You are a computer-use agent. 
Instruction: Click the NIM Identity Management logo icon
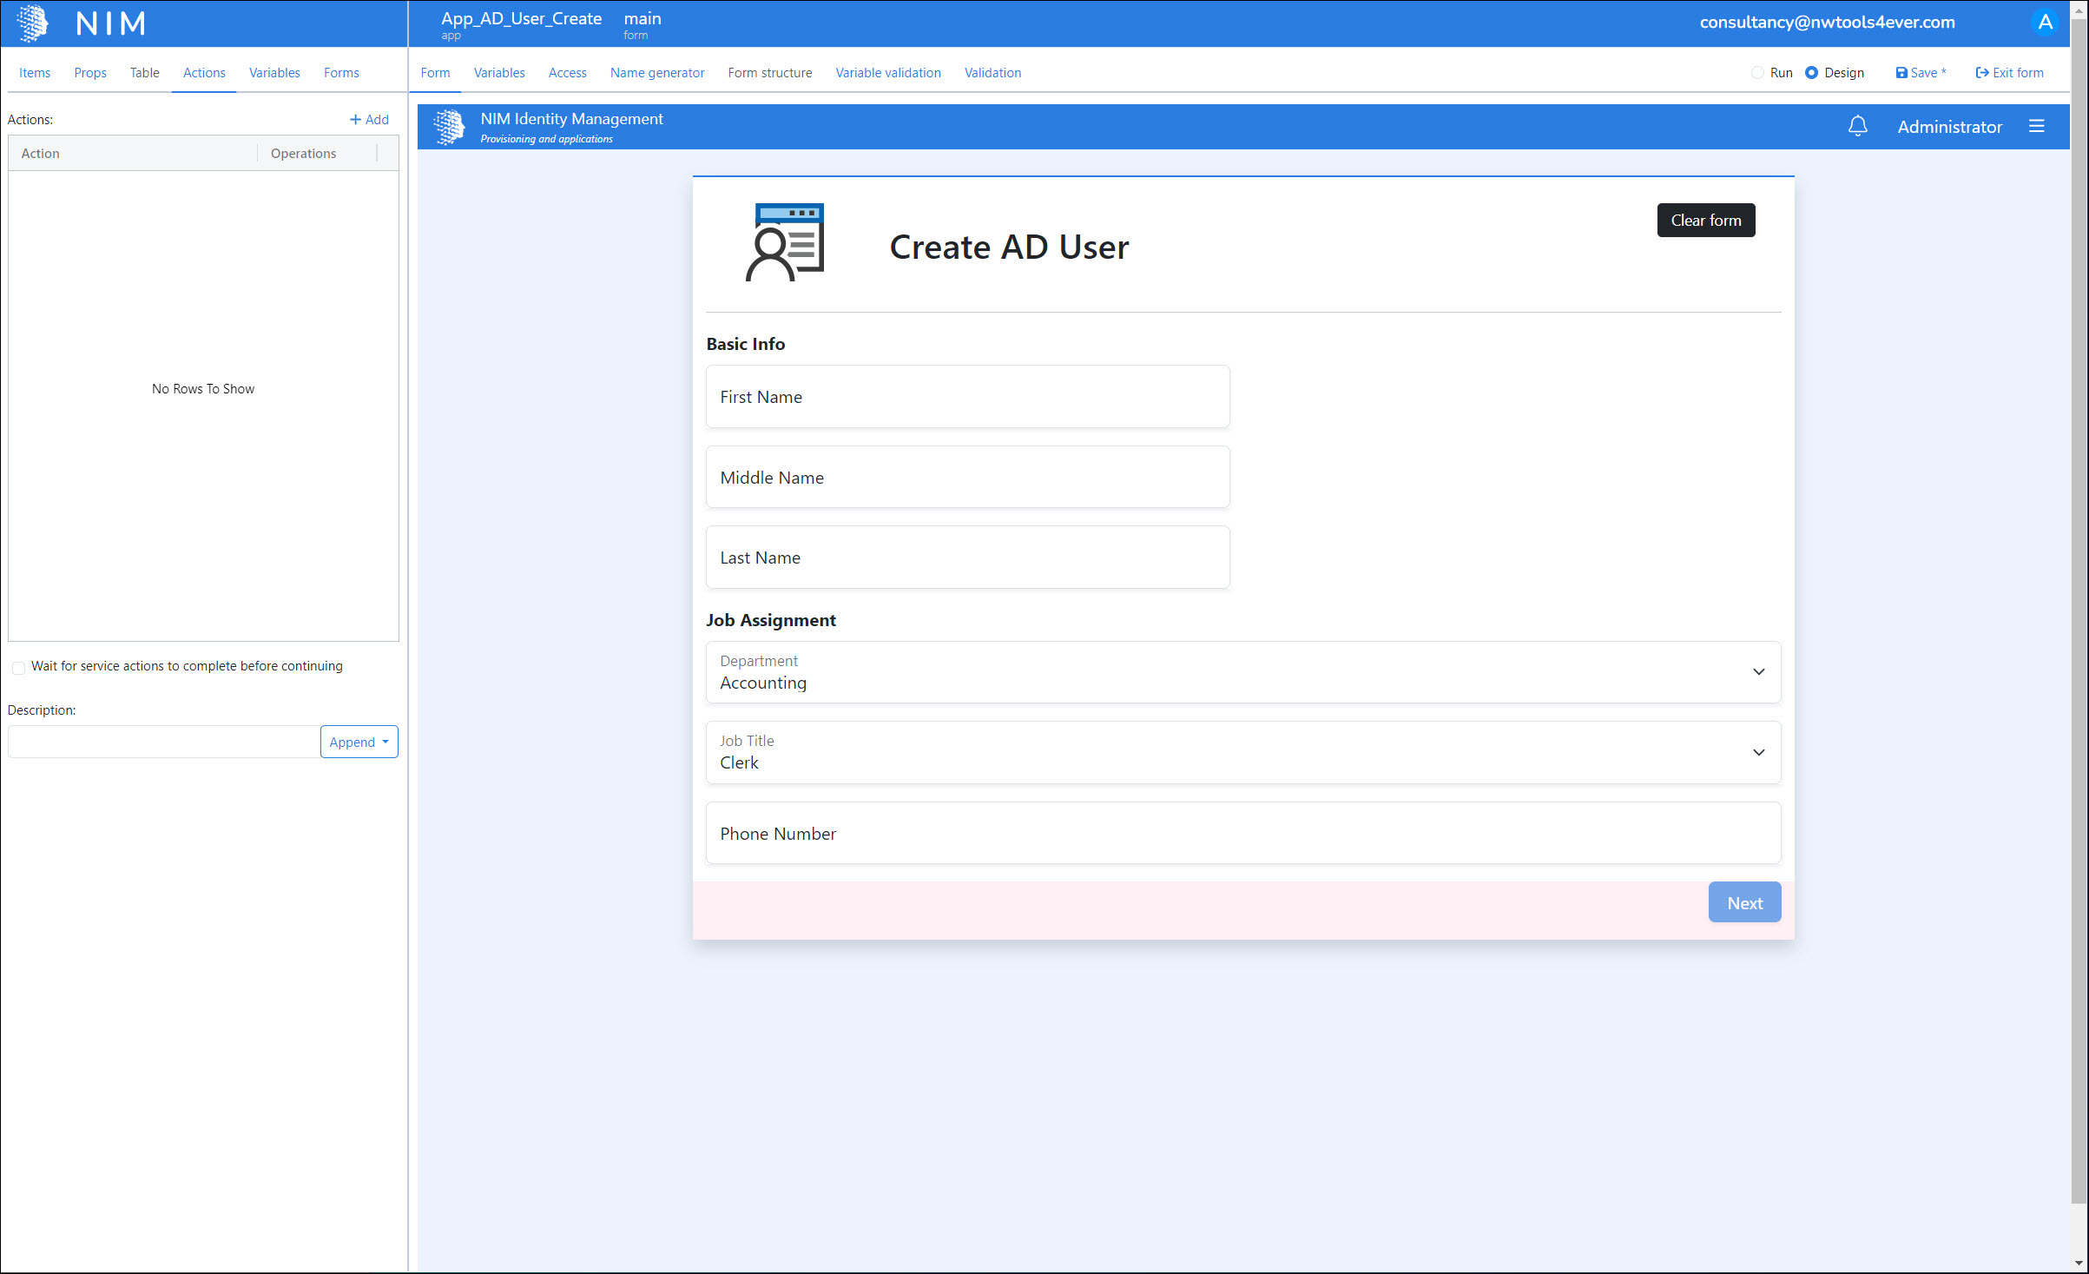click(449, 127)
